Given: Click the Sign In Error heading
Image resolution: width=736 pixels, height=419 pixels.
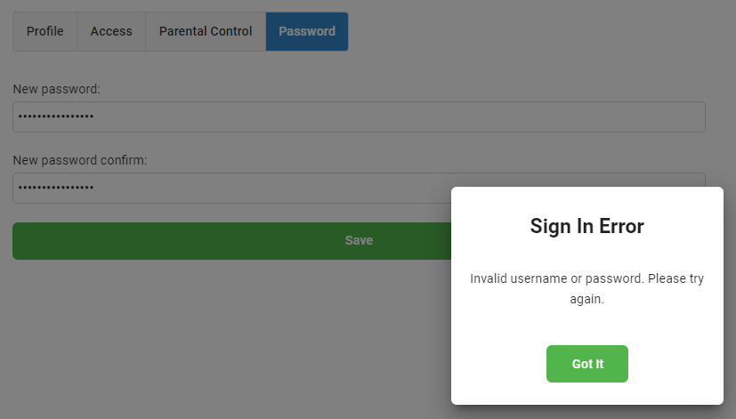Looking at the screenshot, I should [x=587, y=226].
